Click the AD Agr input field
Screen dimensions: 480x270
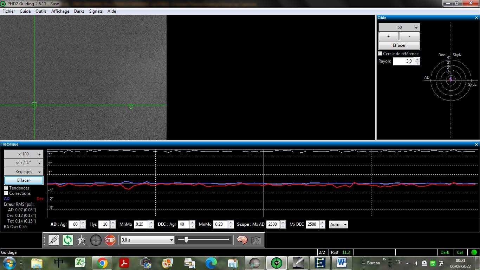(x=74, y=224)
